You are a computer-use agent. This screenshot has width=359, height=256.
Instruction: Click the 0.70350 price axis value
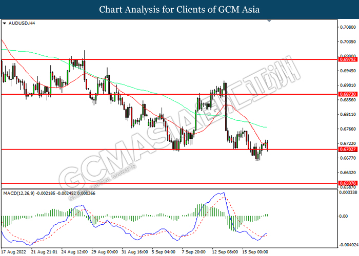(x=348, y=41)
